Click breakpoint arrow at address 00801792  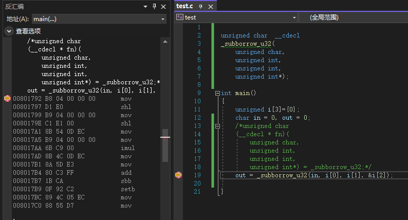pos(7,98)
